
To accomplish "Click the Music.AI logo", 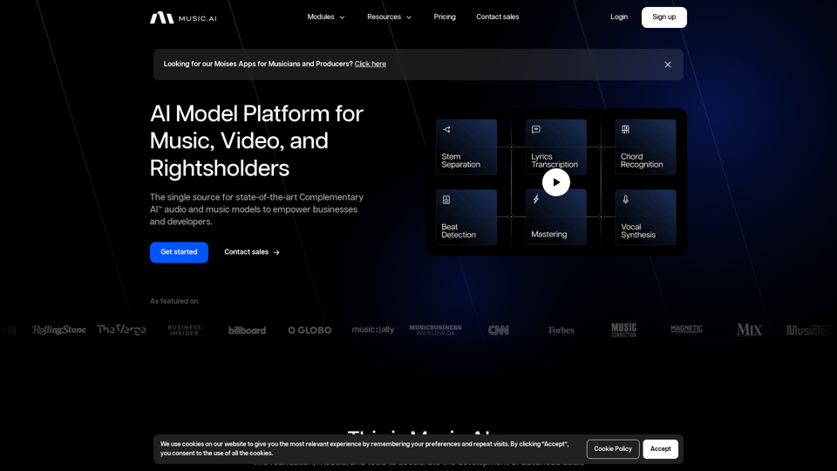I will (183, 17).
